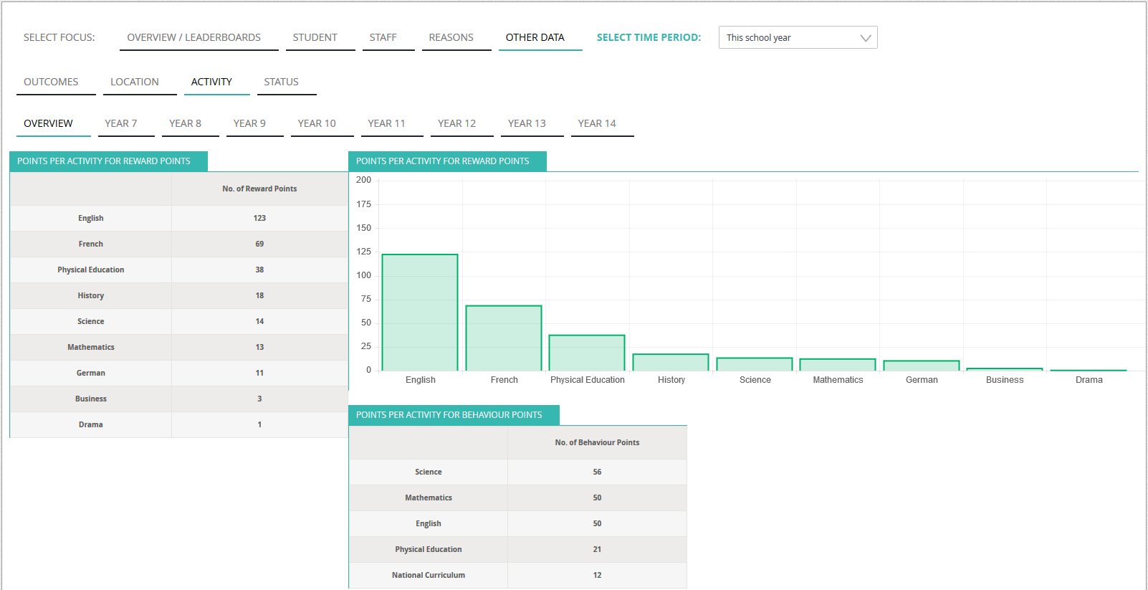Select the Overview year tab
Image resolution: width=1148 pixels, height=590 pixels.
tap(54, 124)
